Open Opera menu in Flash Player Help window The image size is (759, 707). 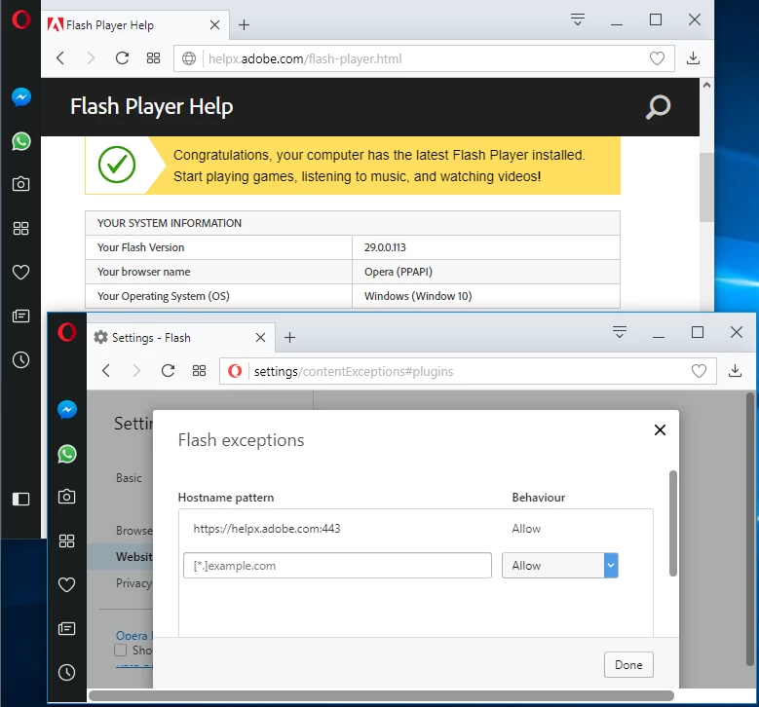point(20,19)
